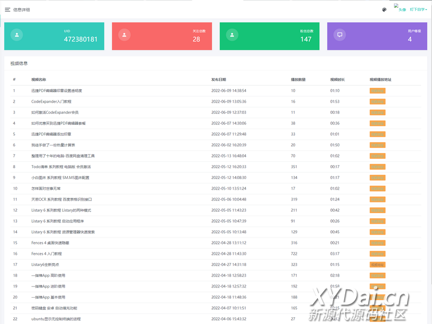Image resolution: width=432 pixels, height=324 pixels.
Task: Click the user icon on 粉丝总数 card
Action: coord(232,35)
